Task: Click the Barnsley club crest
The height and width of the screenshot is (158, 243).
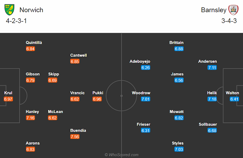Action: 233,10
